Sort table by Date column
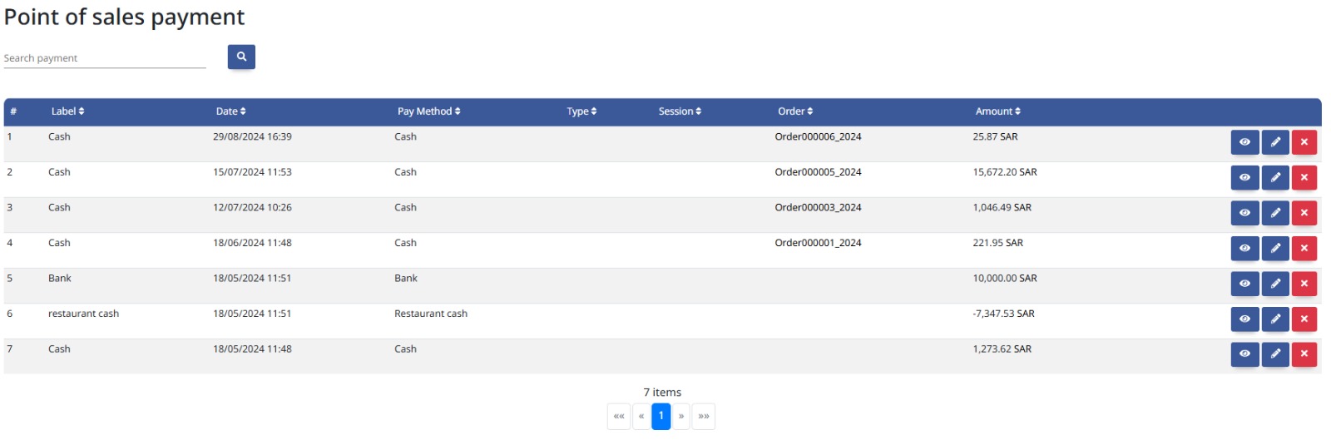Image resolution: width=1331 pixels, height=440 pixels. tap(230, 111)
